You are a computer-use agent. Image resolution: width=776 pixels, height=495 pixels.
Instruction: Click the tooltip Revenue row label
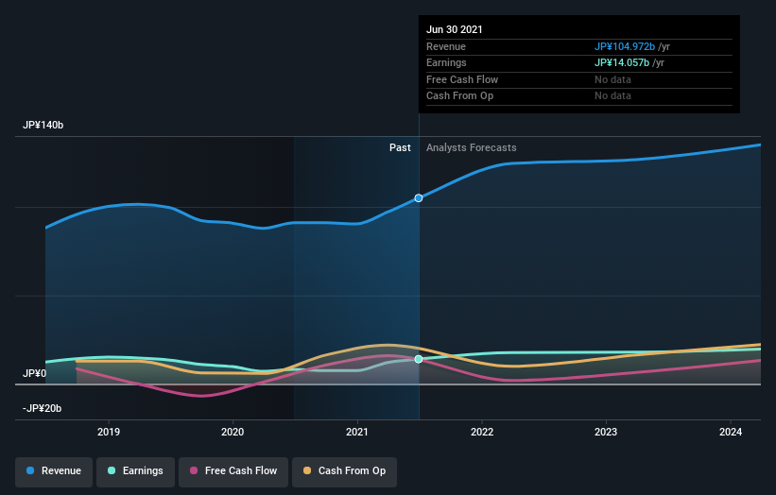(x=446, y=46)
